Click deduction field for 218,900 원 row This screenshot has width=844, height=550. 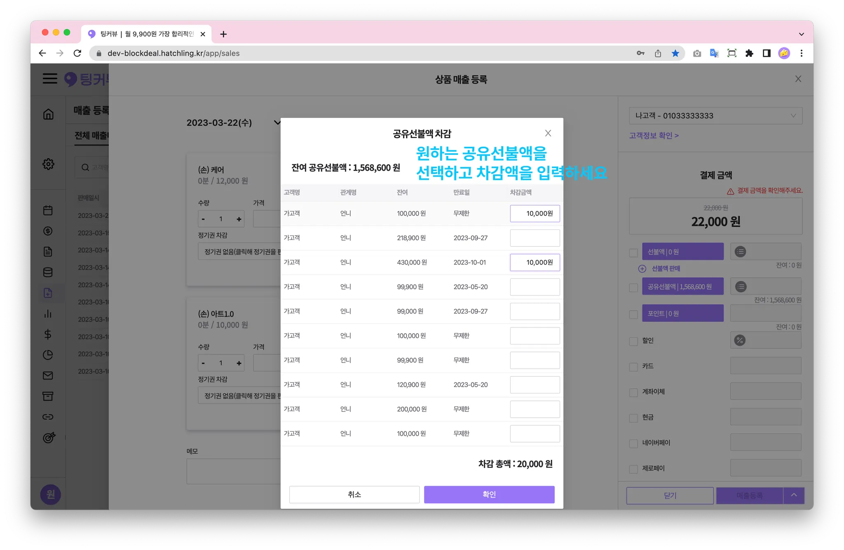535,238
